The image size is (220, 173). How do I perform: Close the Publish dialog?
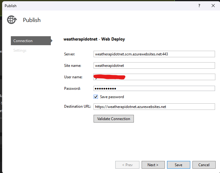213,6
